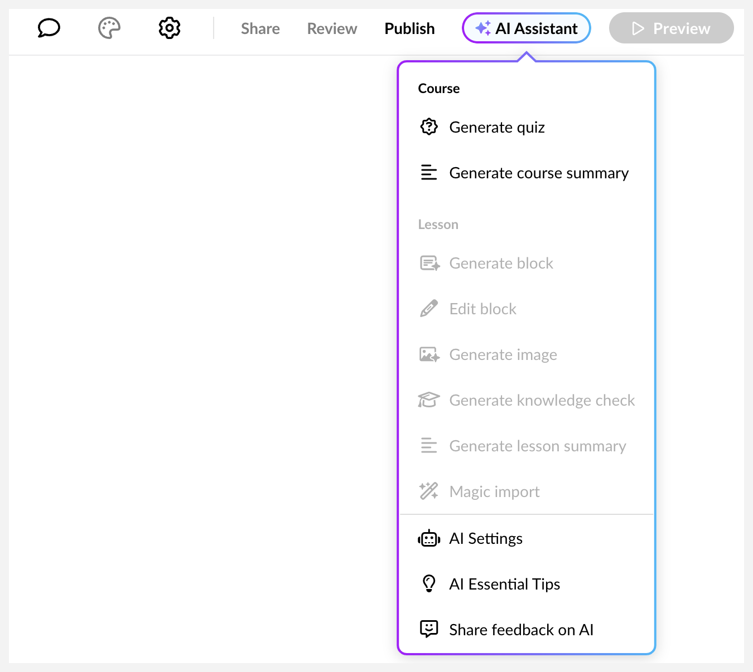Click the AI Settings robot icon
This screenshot has height=672, width=753.
pyautogui.click(x=428, y=538)
